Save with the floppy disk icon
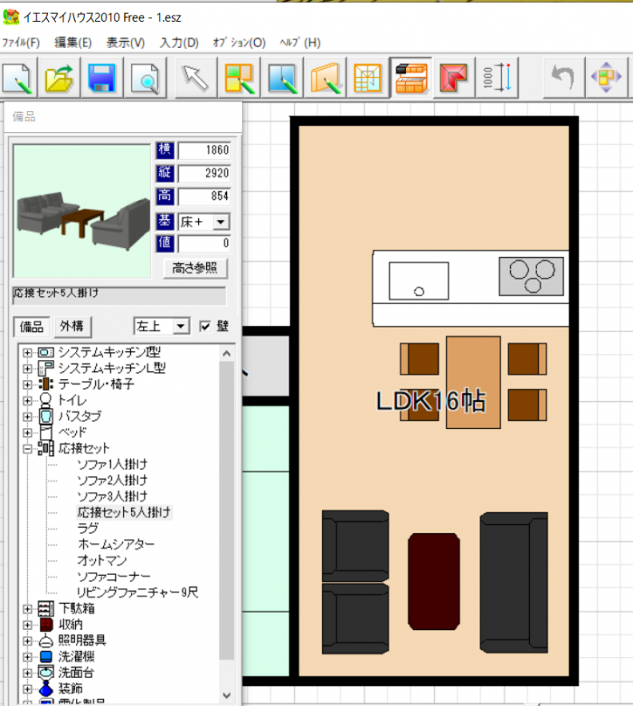 pos(101,78)
